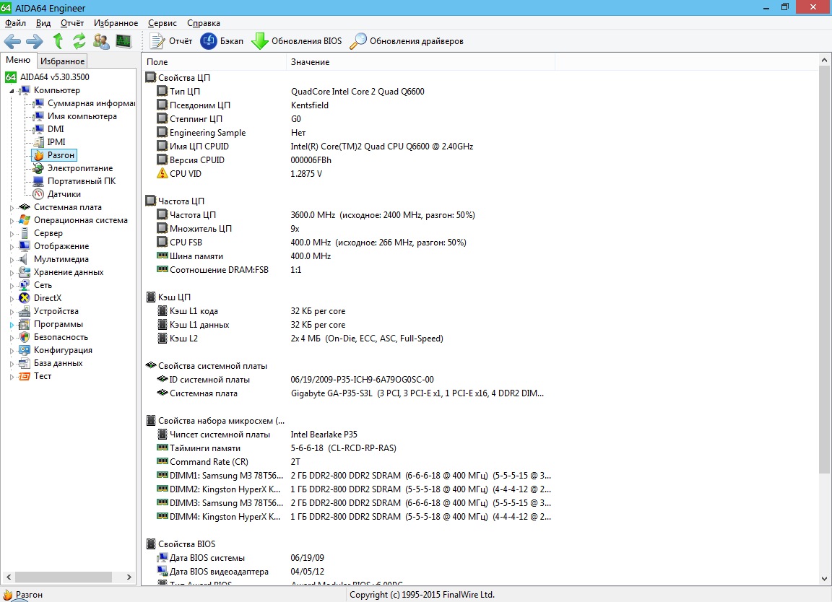Go forward with the blue right arrow
This screenshot has width=832, height=602.
tap(35, 41)
